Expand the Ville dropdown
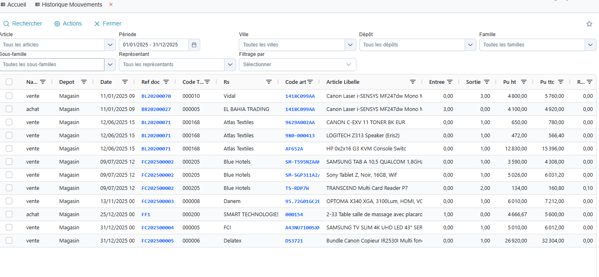The width and height of the screenshot is (599, 277). pyautogui.click(x=350, y=45)
